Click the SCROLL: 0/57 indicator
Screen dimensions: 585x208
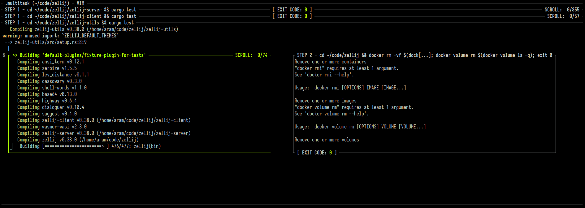[563, 16]
